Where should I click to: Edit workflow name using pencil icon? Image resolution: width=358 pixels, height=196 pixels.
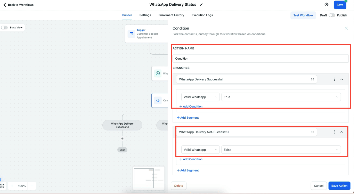tap(201, 5)
